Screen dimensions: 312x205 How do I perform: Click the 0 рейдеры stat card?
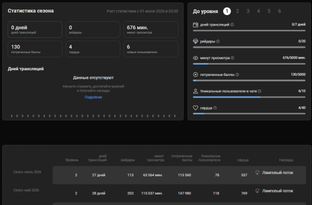93,29
